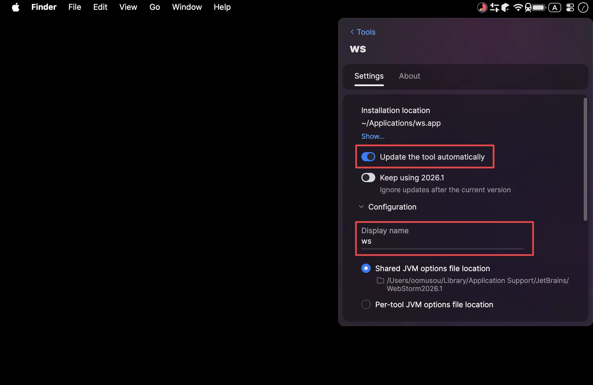593x385 pixels.
Task: Click the '~/Applications/ws.app' path text
Action: 401,123
